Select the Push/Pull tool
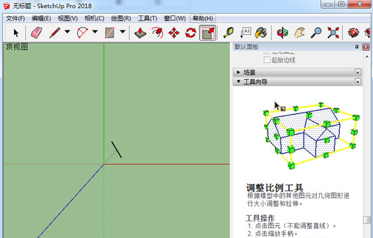The height and width of the screenshot is (238, 373). click(140, 33)
